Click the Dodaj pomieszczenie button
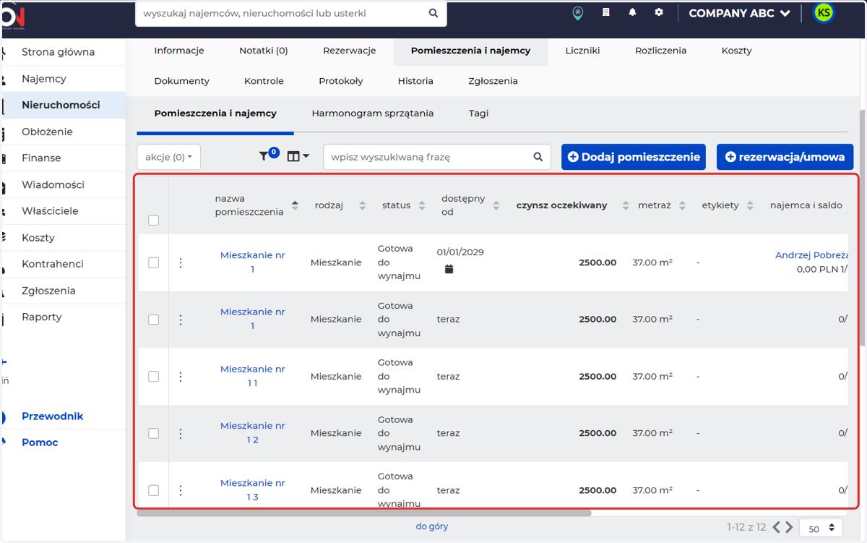Viewport: 867px width, 543px height. point(634,157)
